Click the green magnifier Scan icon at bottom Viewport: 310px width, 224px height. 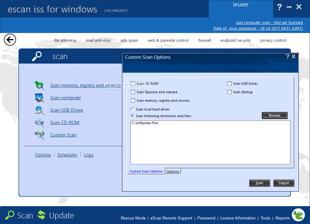[x=9, y=215]
